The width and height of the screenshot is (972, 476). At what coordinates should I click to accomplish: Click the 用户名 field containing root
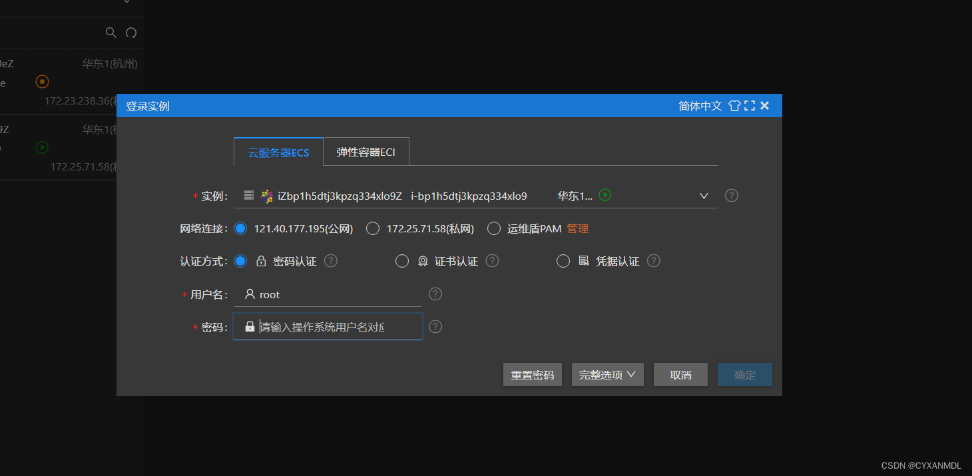(x=328, y=294)
